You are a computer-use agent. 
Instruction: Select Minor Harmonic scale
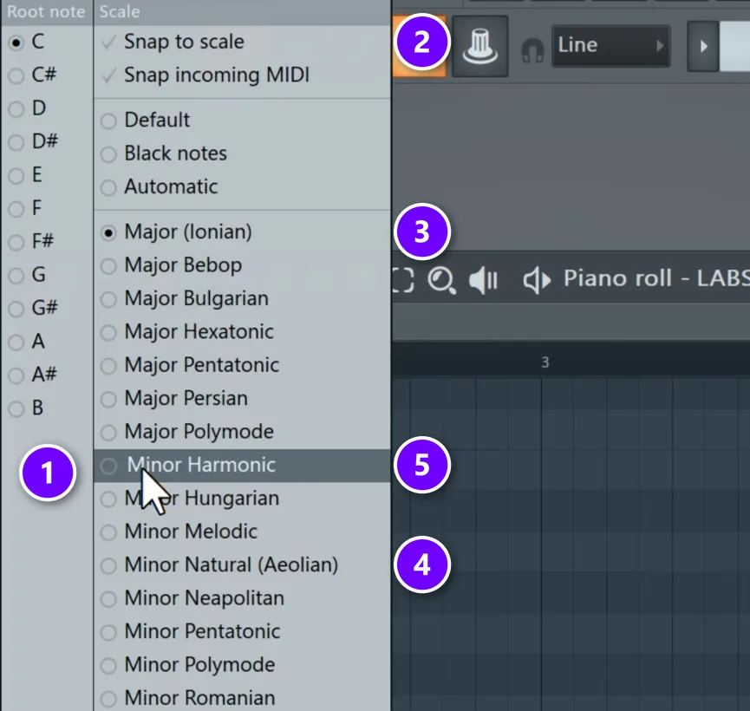coord(242,465)
